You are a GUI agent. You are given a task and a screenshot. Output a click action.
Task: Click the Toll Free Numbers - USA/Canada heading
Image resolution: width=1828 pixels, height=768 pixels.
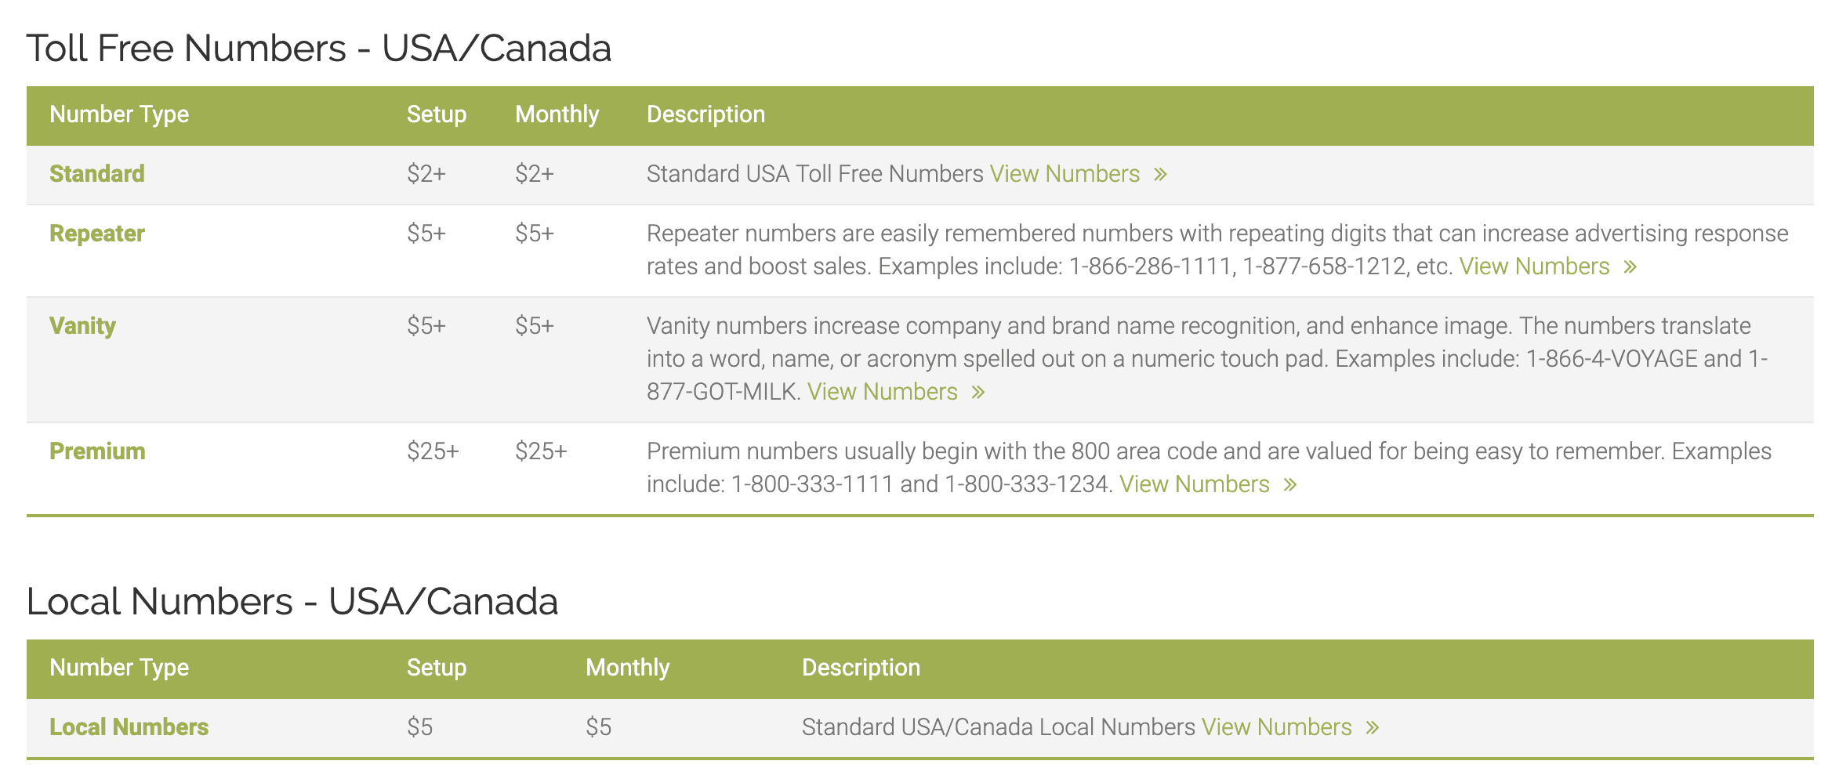click(x=318, y=49)
